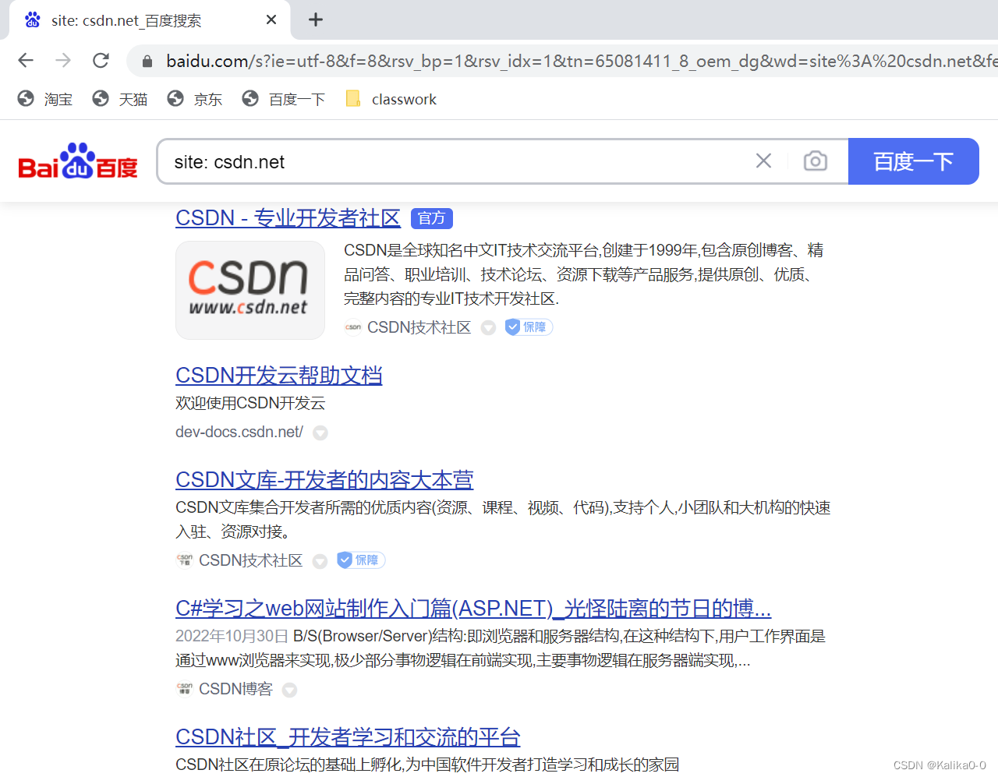
Task: Click the lock icon in address bar
Action: click(x=147, y=61)
